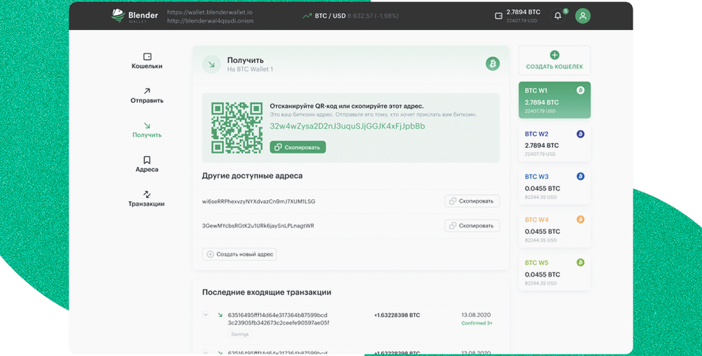Click the 3GewMYcbsRGtK2u1URk6jaySnLPLnagtWR address text

pyautogui.click(x=258, y=226)
